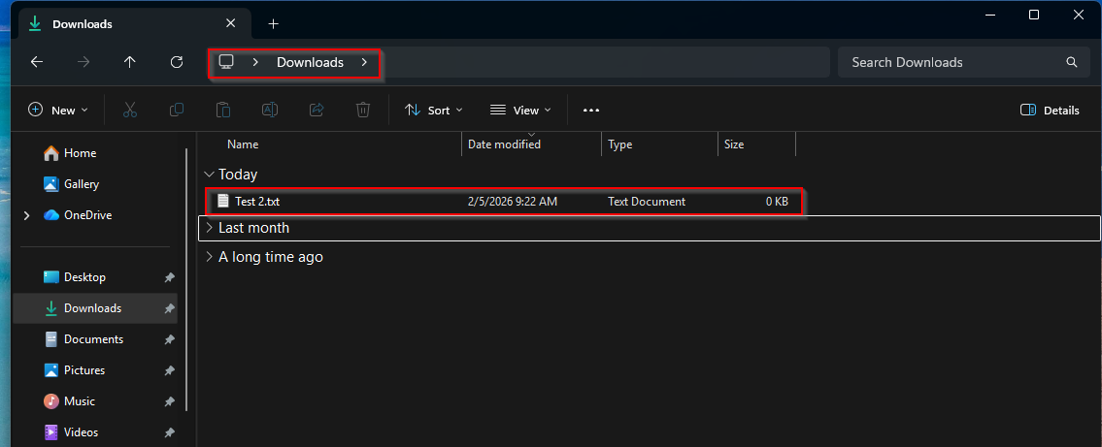This screenshot has width=1102, height=447.
Task: Expand the A long time ago group
Action: coord(209,257)
